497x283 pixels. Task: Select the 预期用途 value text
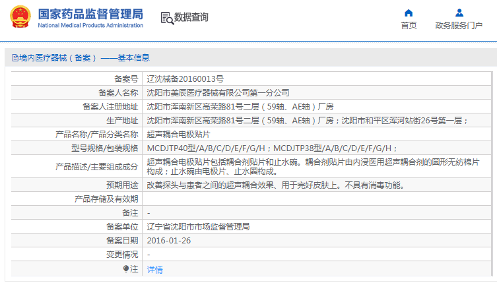coord(277,185)
